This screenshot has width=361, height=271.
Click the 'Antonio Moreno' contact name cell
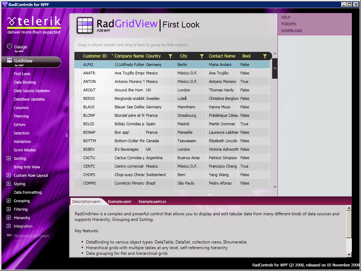pos(222,82)
